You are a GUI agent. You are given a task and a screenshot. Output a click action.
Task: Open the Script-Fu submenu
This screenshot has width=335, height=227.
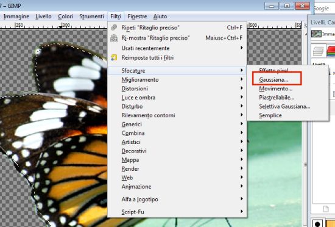(x=177, y=212)
